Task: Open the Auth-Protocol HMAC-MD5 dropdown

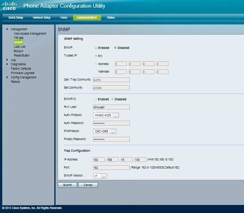Action: coord(106,115)
